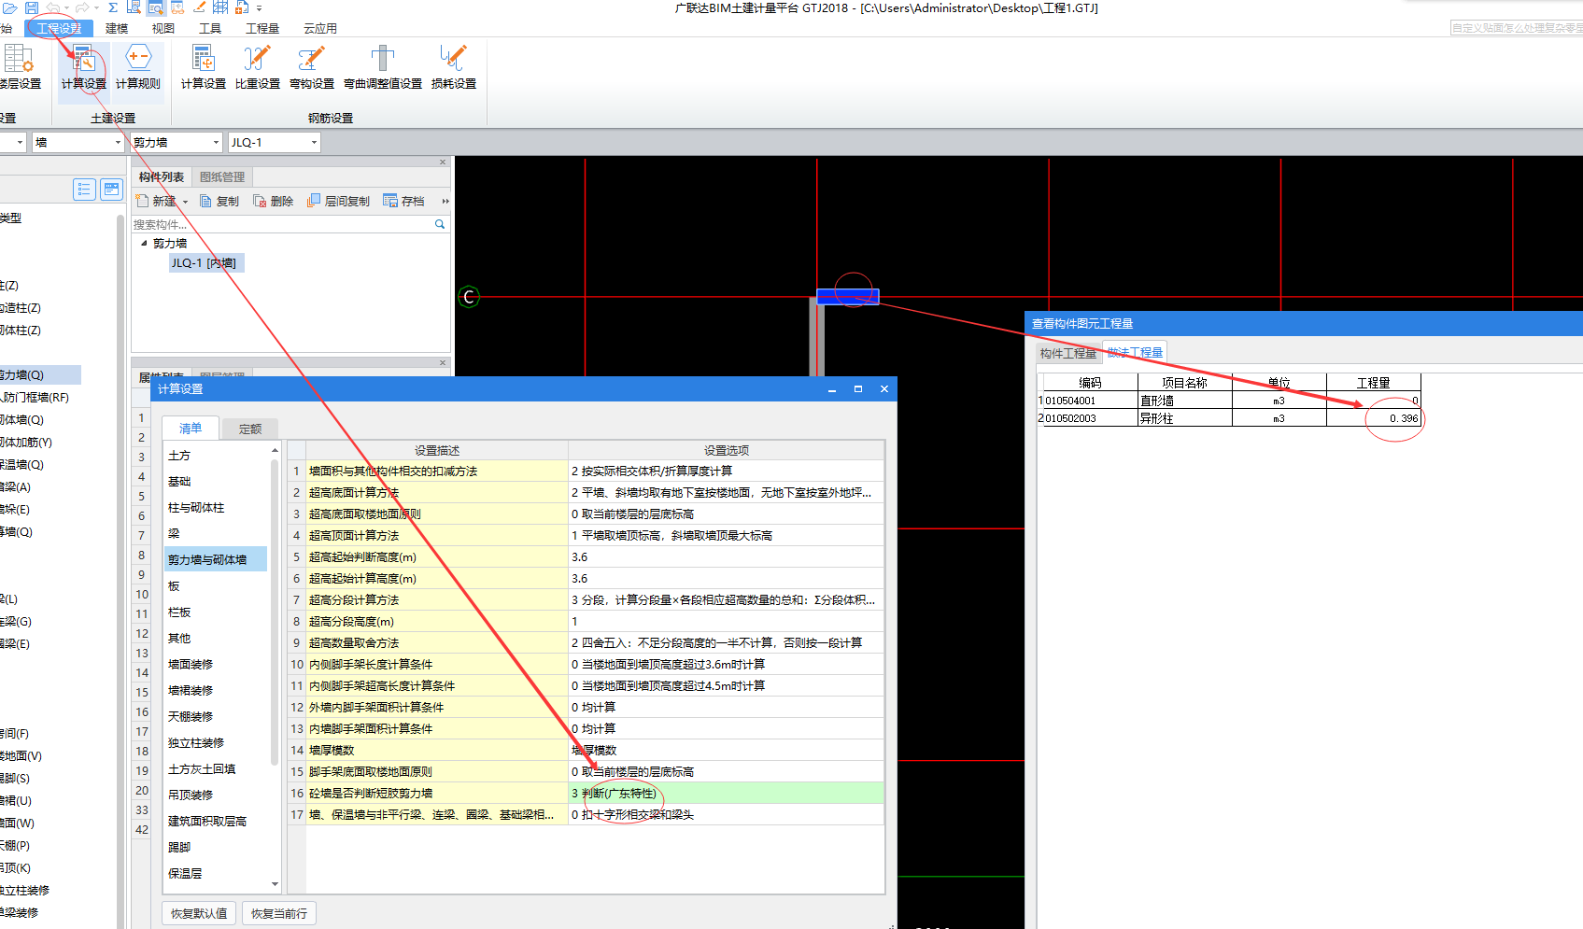The width and height of the screenshot is (1583, 929).
Task: Click the panel view icon beside list view icon
Action: coord(111,190)
